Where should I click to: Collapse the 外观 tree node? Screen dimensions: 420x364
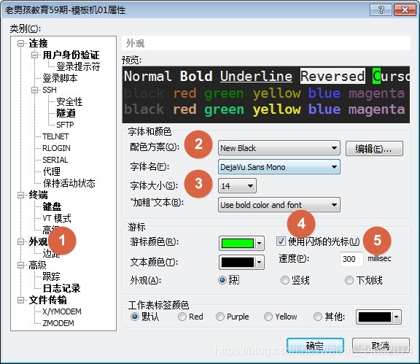20,241
